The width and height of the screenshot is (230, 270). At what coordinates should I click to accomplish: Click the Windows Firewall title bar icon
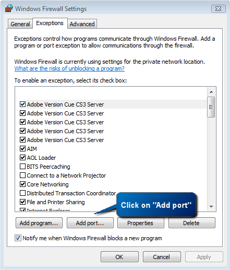click(x=9, y=8)
